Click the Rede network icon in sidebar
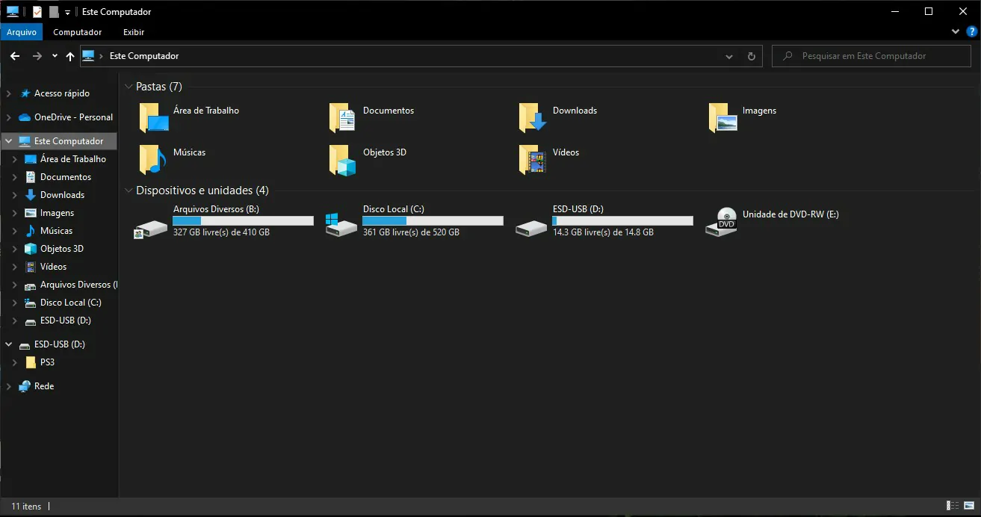Viewport: 981px width, 517px height. (25, 386)
